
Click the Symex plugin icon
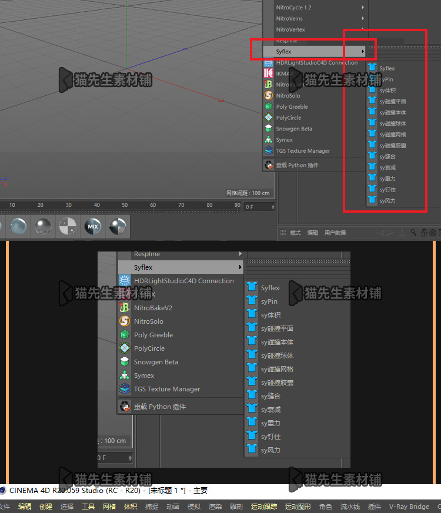pos(269,140)
